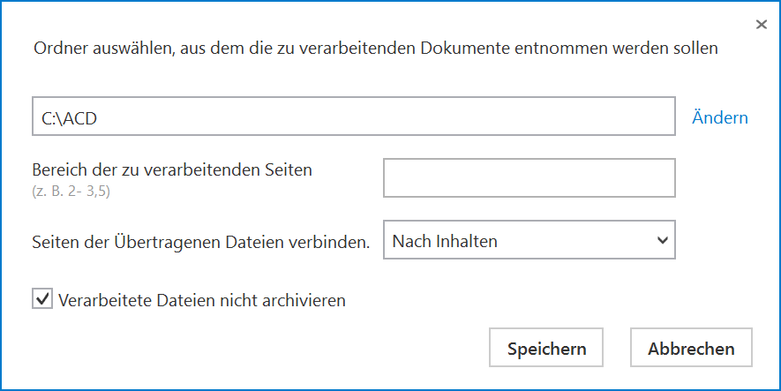Select the Nach Inhalten value text
Screen dimensions: 781x391
[x=445, y=241]
